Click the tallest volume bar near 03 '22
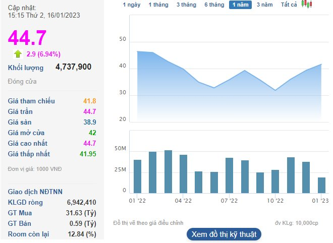 (168, 172)
